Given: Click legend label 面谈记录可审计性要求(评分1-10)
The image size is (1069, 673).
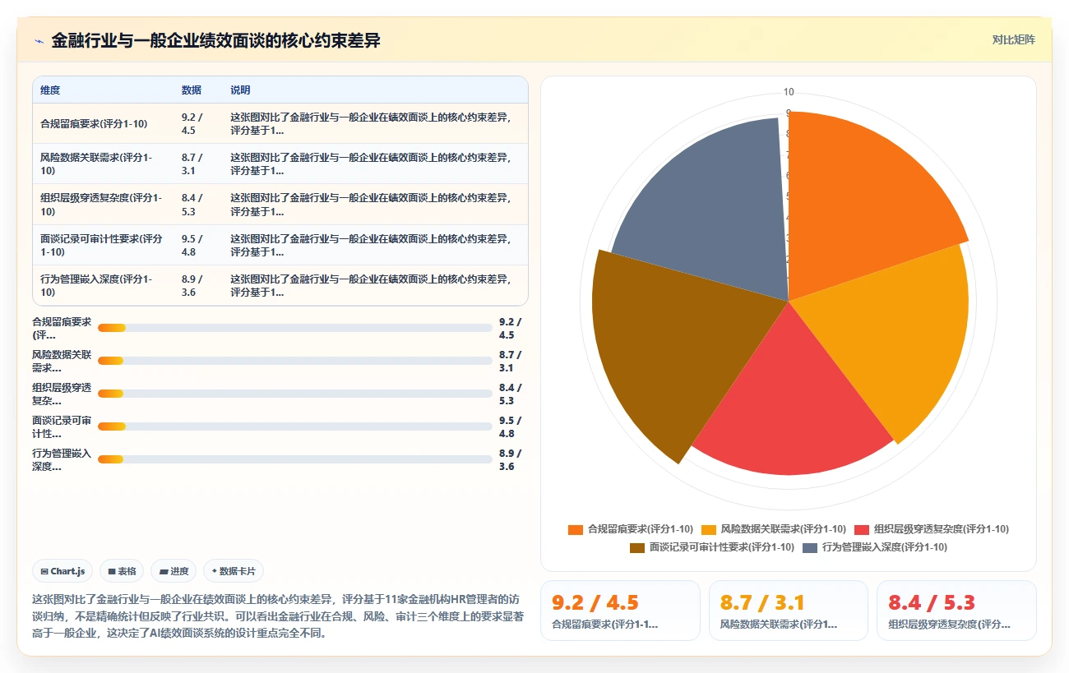Looking at the screenshot, I should click(x=722, y=547).
